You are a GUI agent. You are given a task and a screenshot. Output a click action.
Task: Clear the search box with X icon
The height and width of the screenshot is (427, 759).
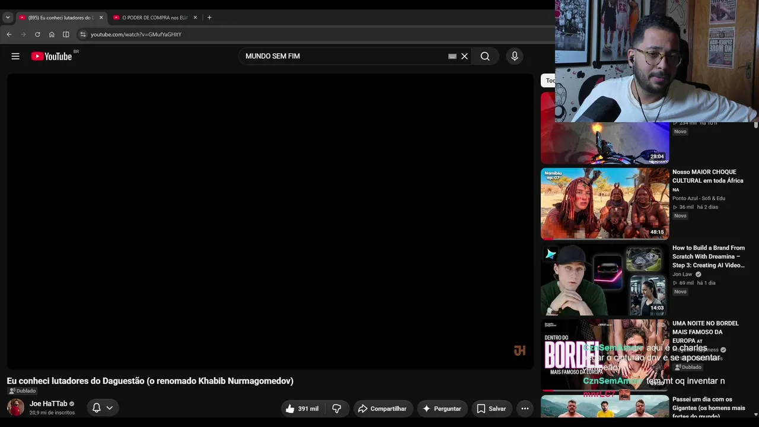(464, 56)
